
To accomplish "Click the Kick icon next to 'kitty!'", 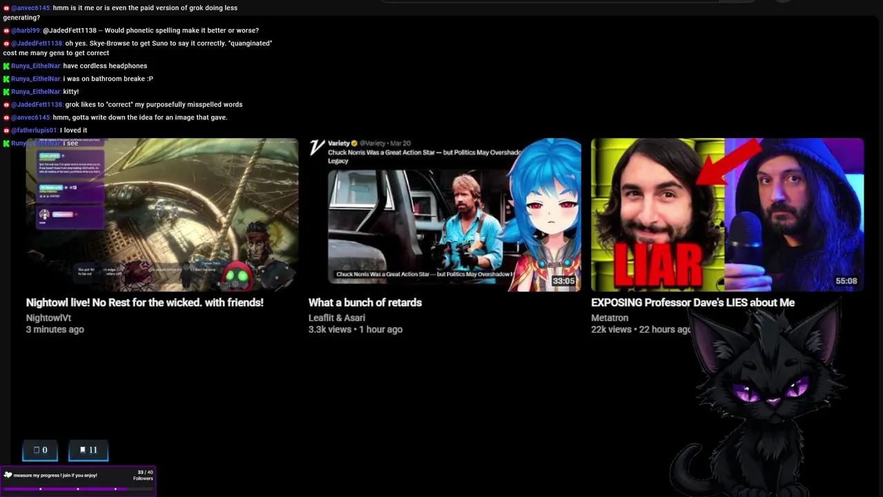I will pos(6,92).
